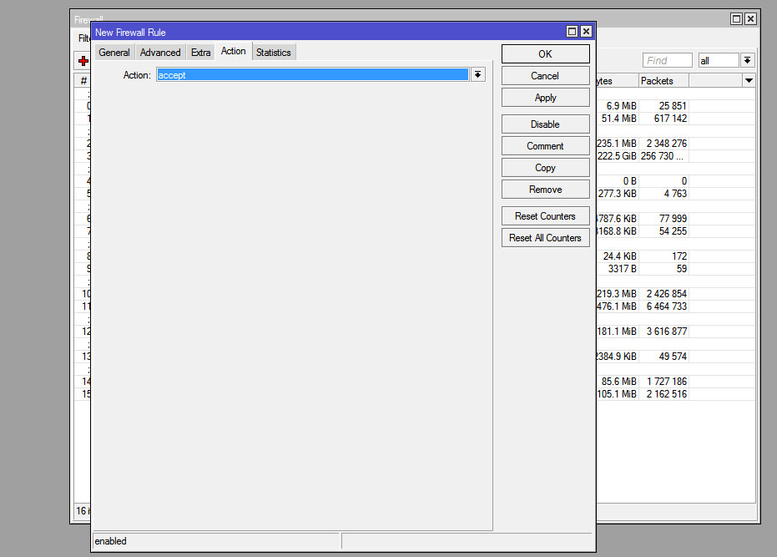This screenshot has width=777, height=557.
Task: Sort by the Packets column header
Action: [663, 80]
